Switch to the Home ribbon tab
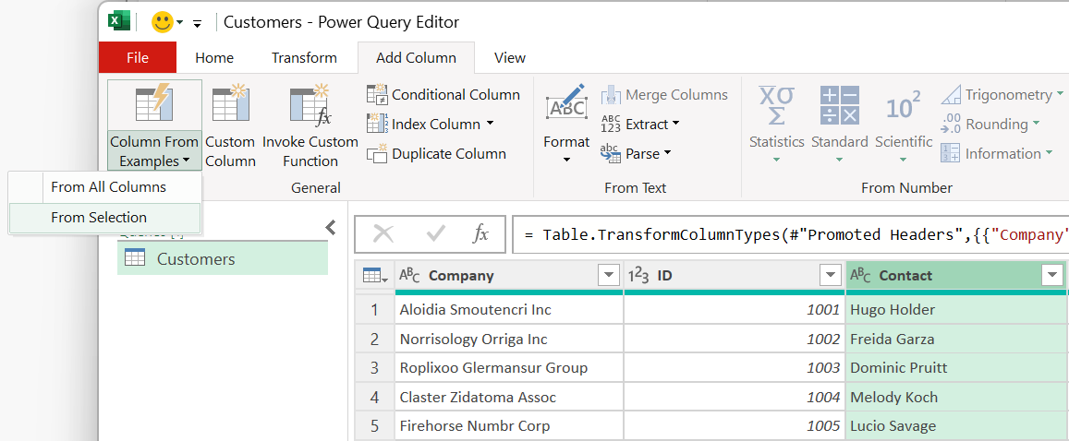The height and width of the screenshot is (441, 1069). pos(214,58)
